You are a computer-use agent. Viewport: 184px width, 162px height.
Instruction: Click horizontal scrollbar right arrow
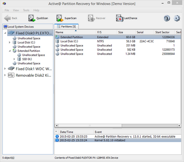coord(179,126)
